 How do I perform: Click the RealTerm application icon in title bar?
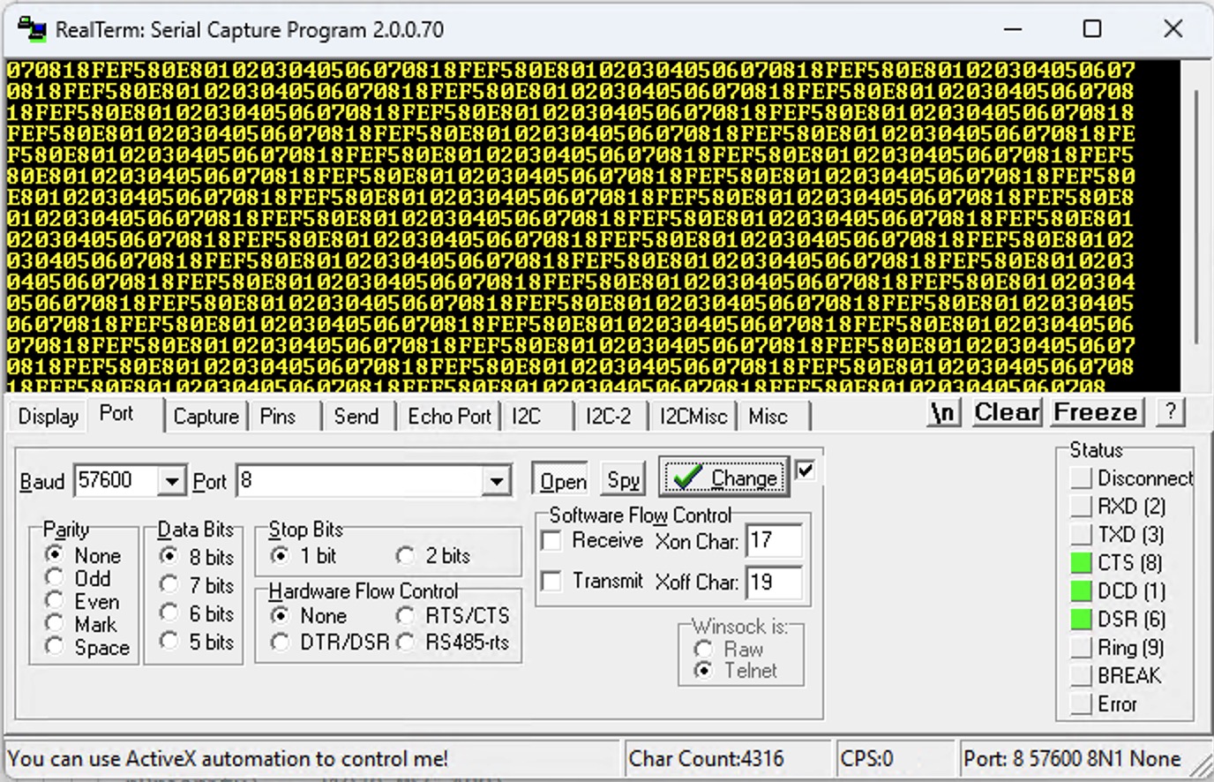point(32,29)
